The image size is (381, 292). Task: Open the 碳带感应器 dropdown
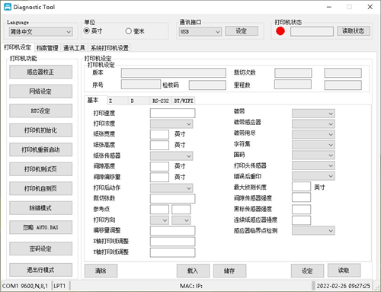313,124
